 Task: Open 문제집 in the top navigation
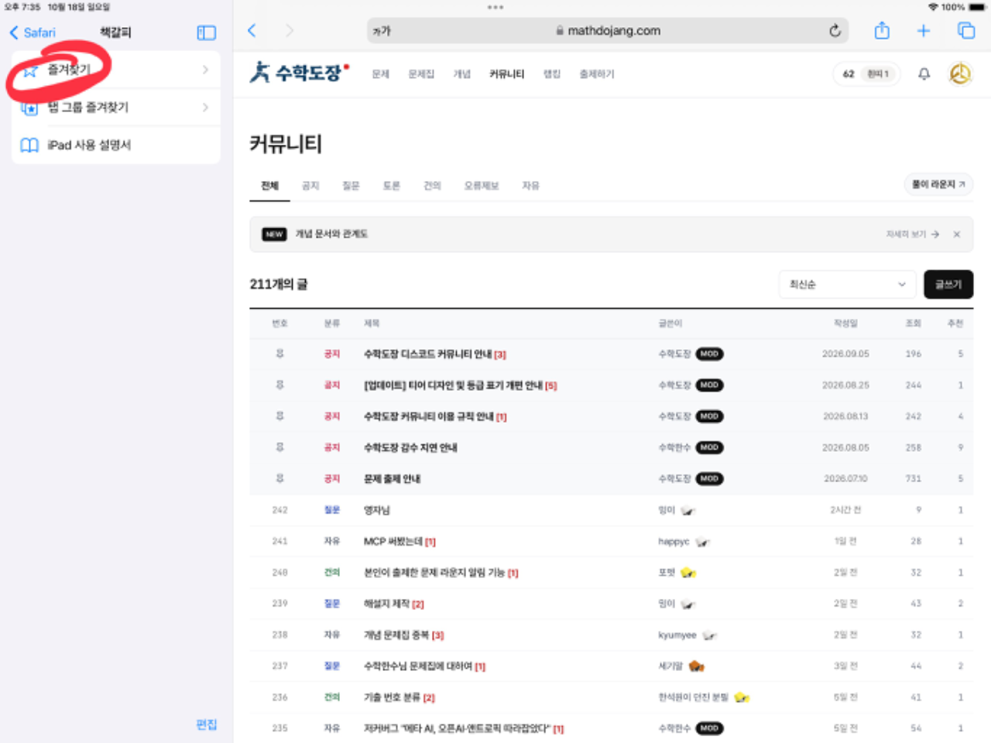coord(421,74)
